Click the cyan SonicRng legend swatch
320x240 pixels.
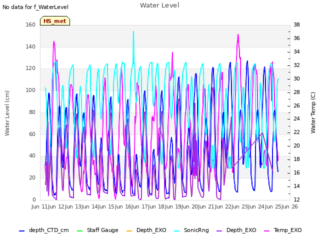tap(176, 231)
